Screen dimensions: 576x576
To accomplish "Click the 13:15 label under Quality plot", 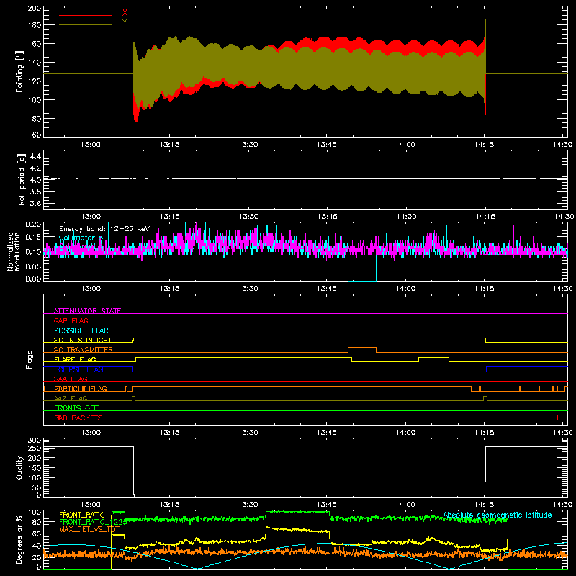I will (x=169, y=505).
